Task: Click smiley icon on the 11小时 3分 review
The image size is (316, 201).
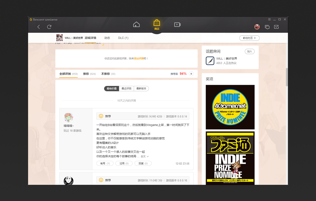Action: click(x=101, y=180)
